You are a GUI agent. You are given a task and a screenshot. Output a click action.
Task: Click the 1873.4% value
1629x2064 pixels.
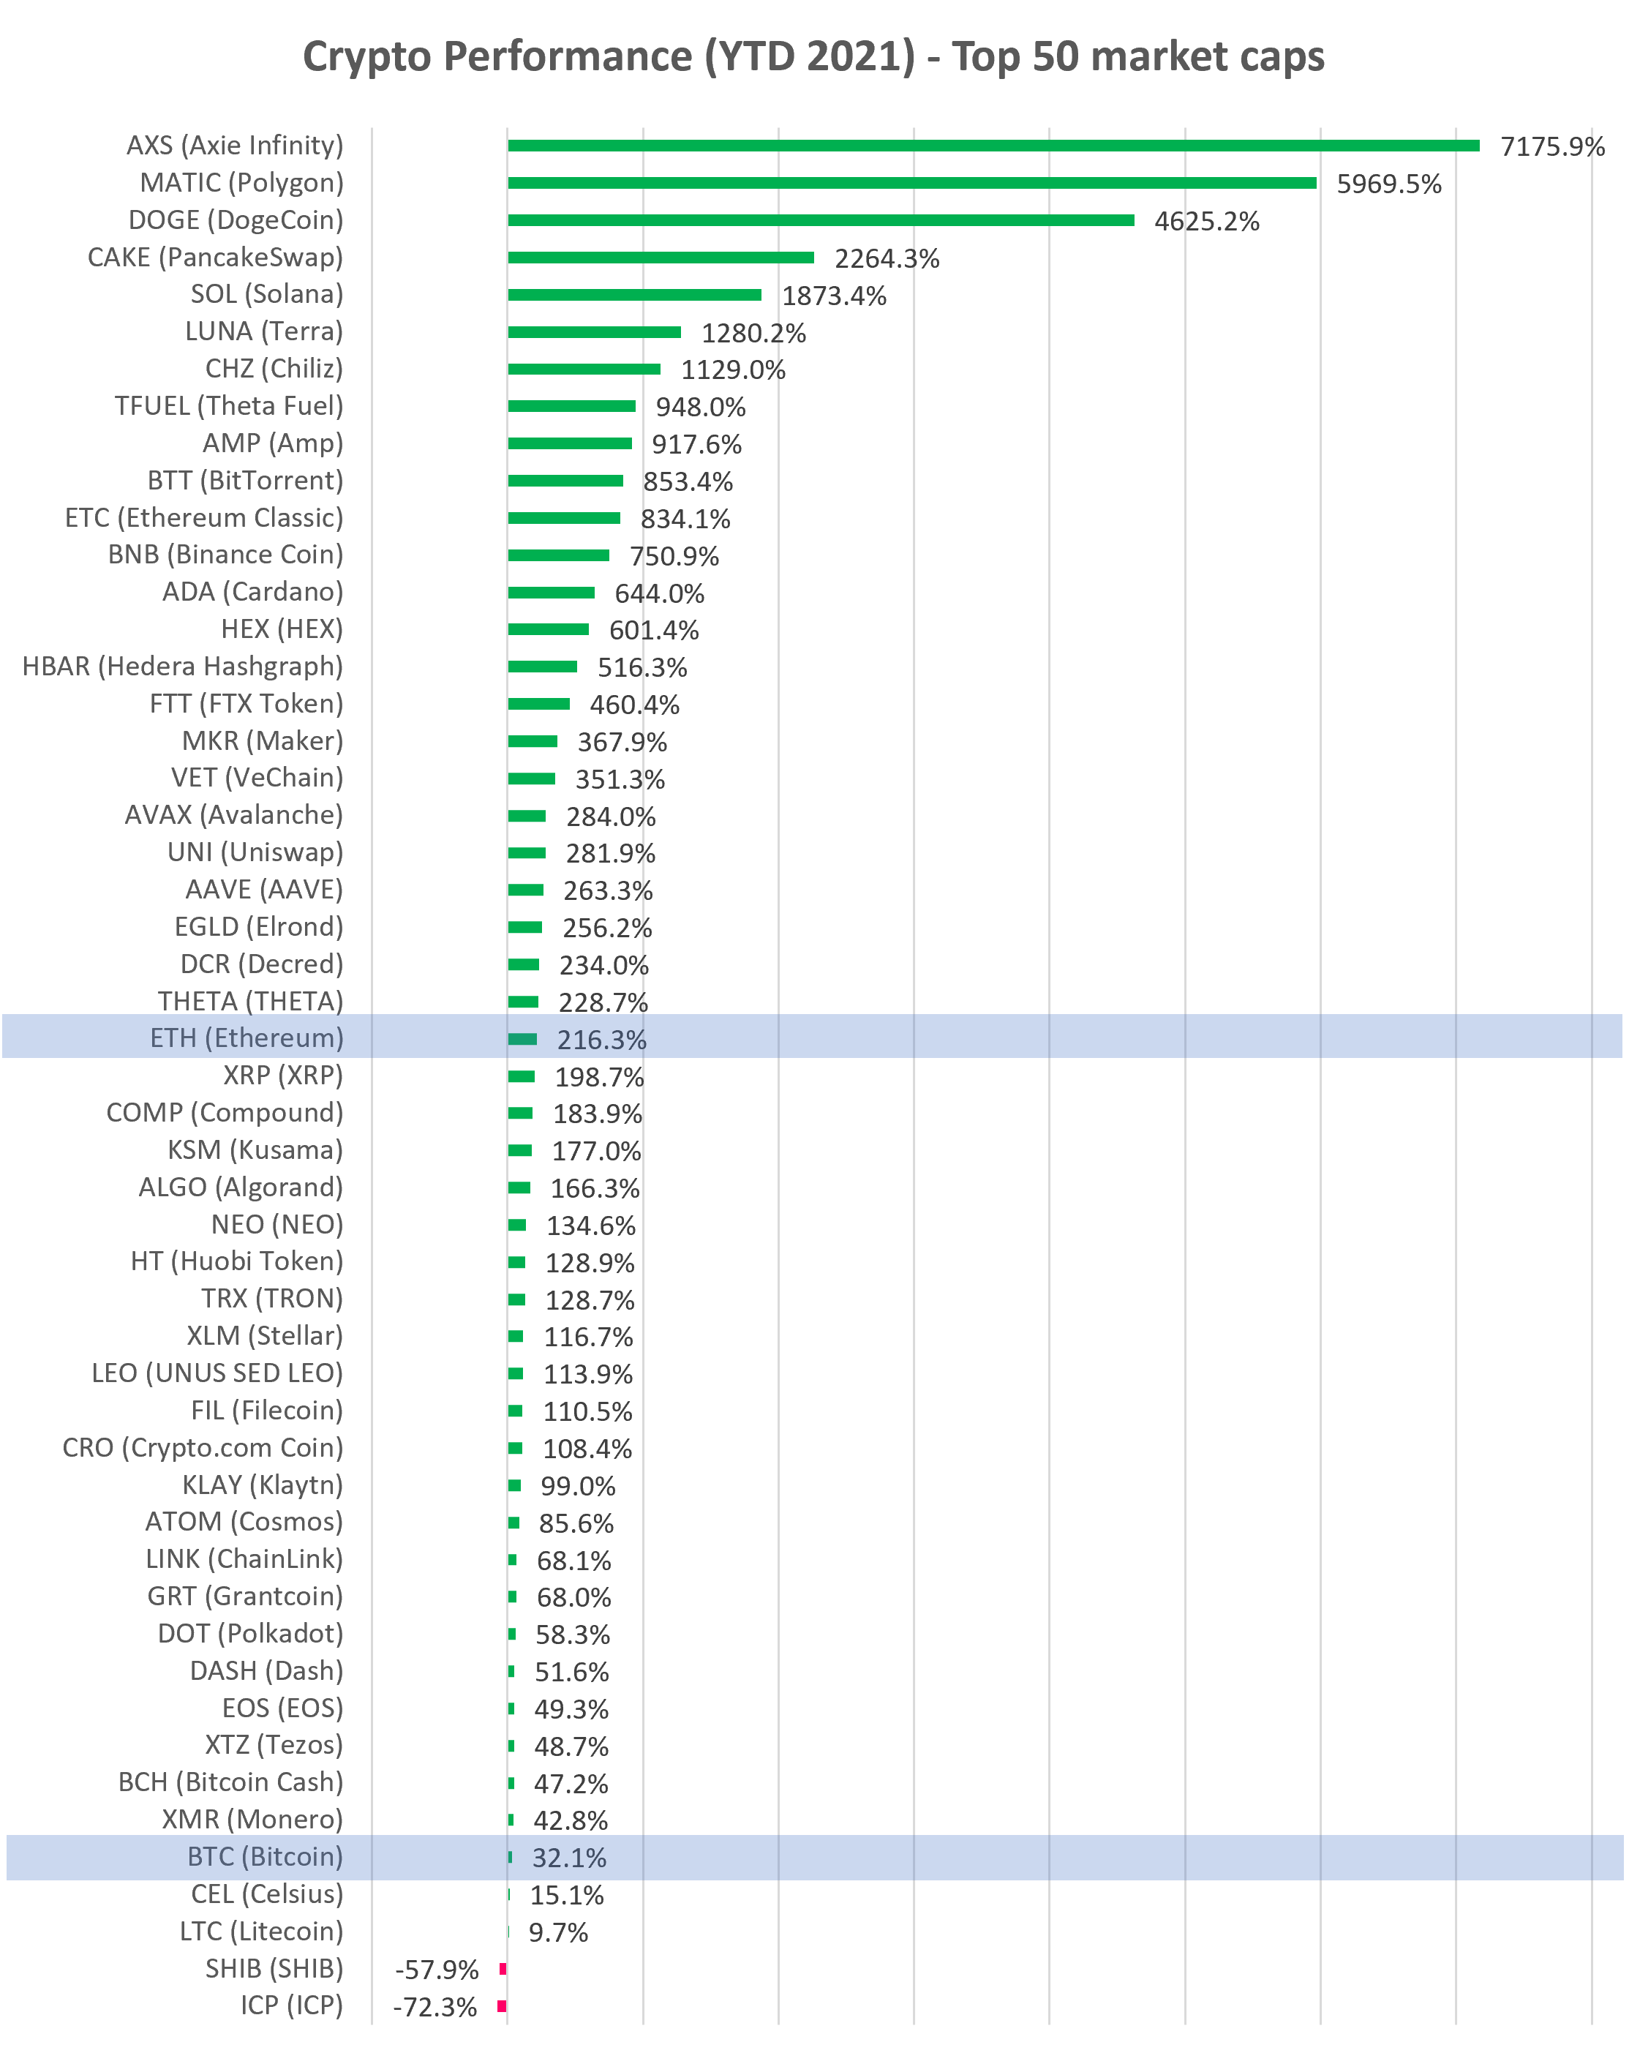point(834,296)
